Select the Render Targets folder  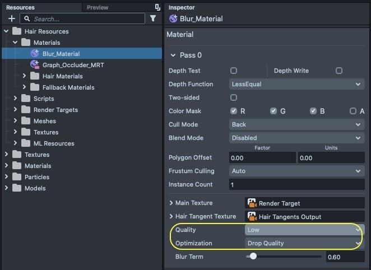click(55, 110)
